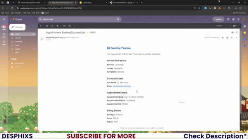Viewport: 248px width, 139px height.
Task: Select the "Hi Destiny Franks" heading text
Action: point(119,48)
